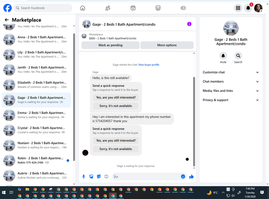Send a thumbs-up like
The height and width of the screenshot is (199, 269).
(192, 176)
